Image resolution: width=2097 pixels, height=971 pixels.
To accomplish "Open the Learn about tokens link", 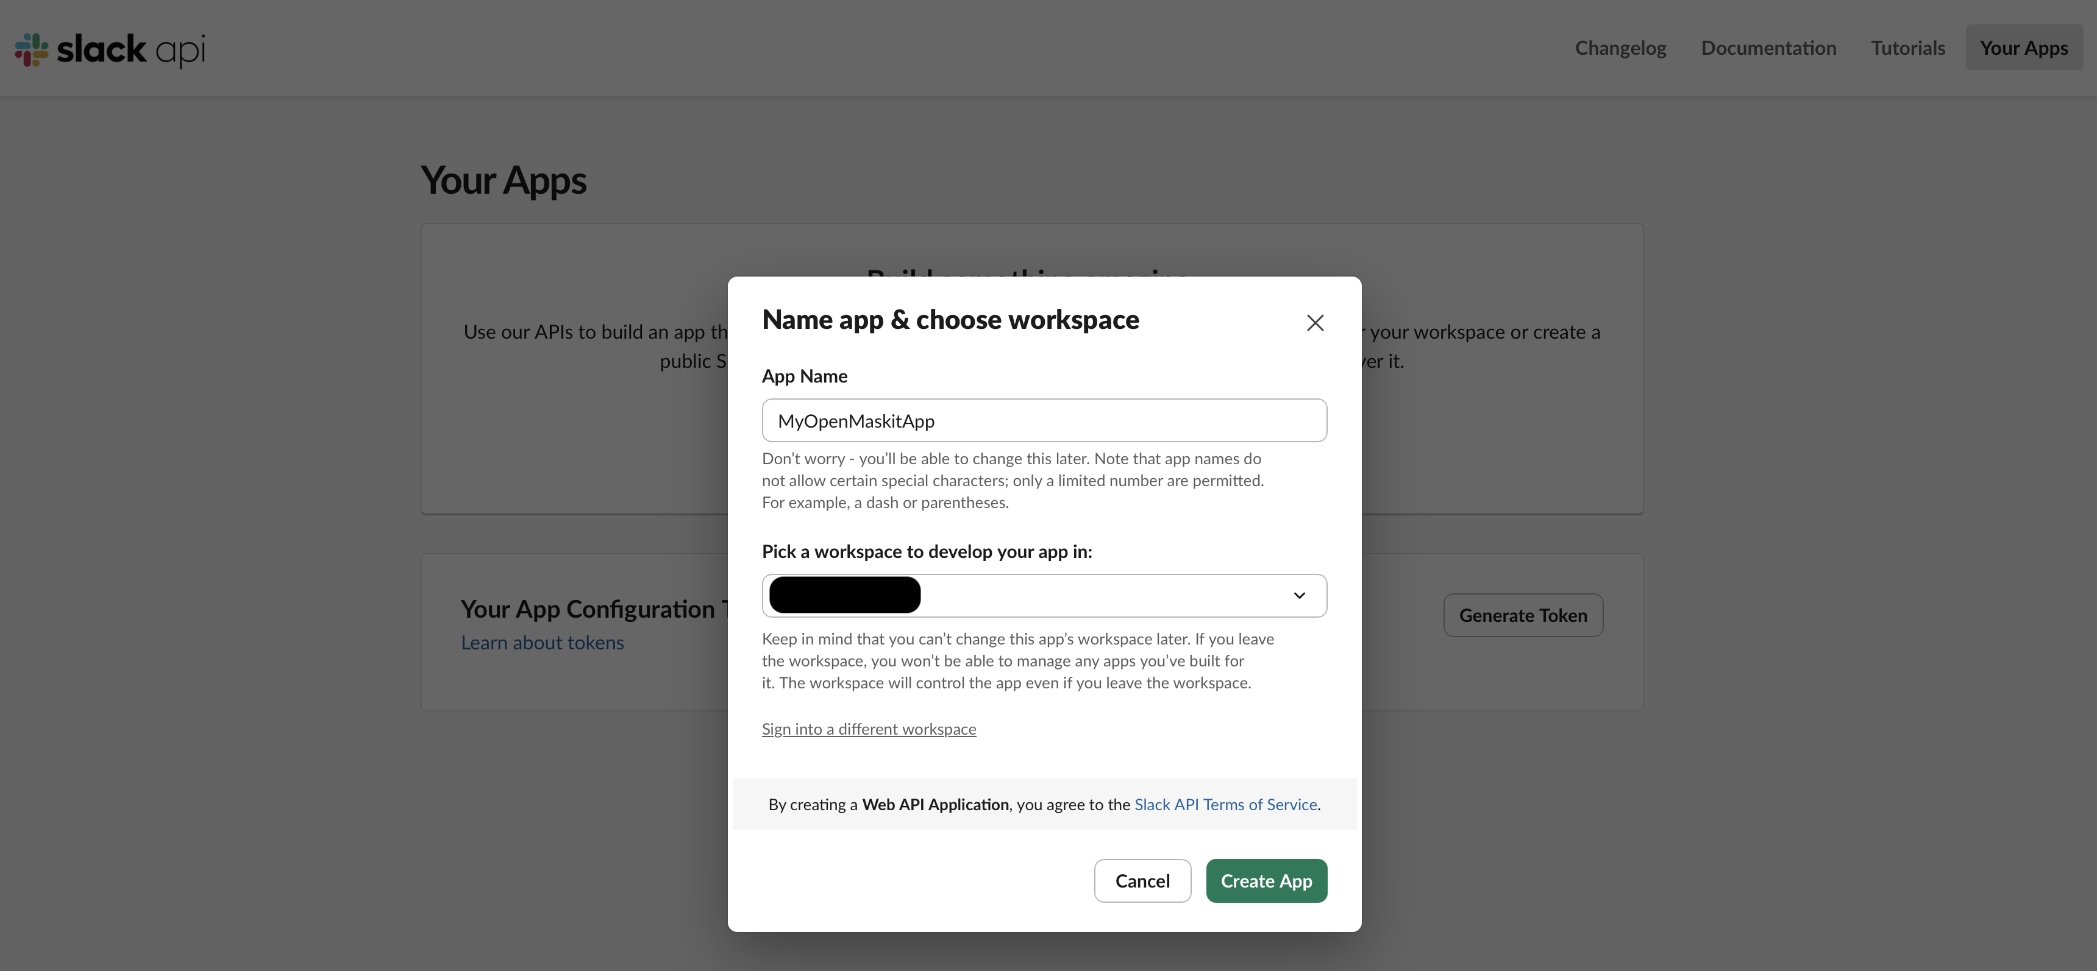I will pos(542,643).
